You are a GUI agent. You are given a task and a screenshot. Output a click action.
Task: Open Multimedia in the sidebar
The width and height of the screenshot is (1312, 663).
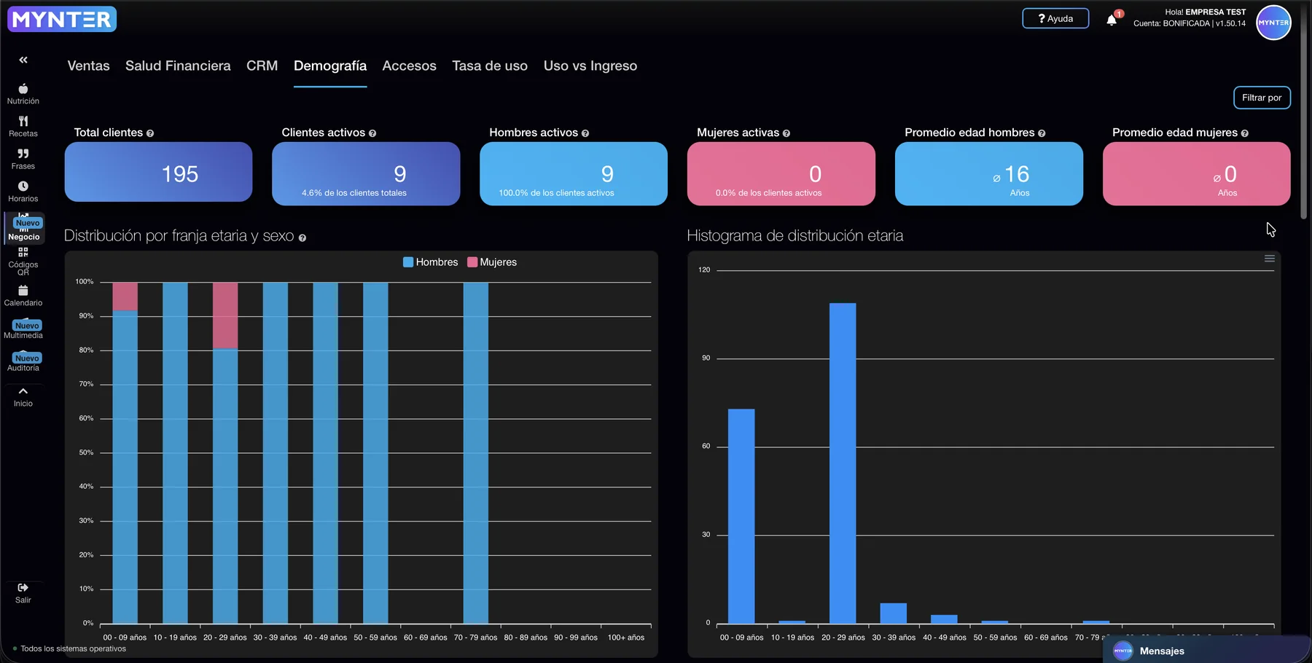[23, 329]
